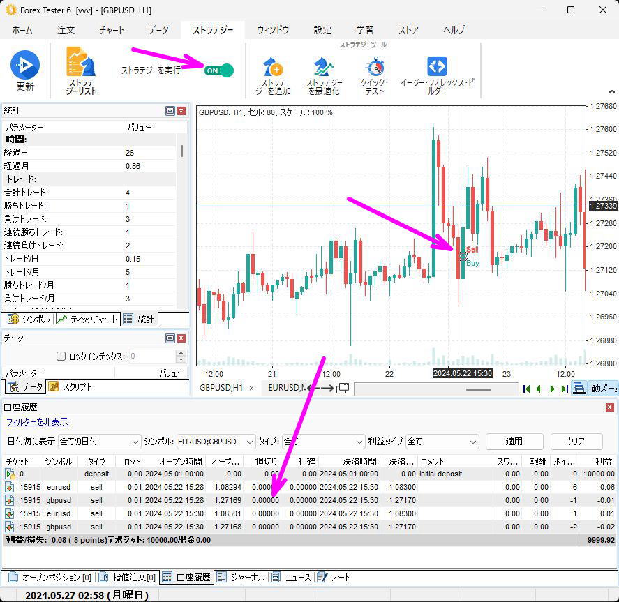Toggle ストラテジーを実行 switch off
The height and width of the screenshot is (602, 619).
point(218,70)
